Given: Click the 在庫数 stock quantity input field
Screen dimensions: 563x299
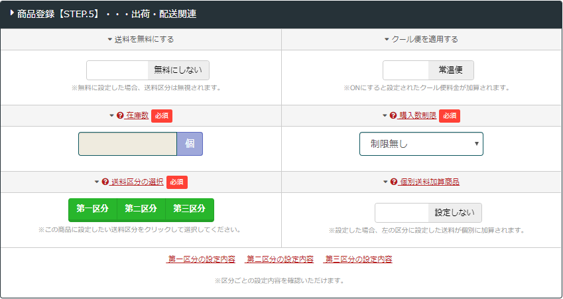Looking at the screenshot, I should click(127, 144).
